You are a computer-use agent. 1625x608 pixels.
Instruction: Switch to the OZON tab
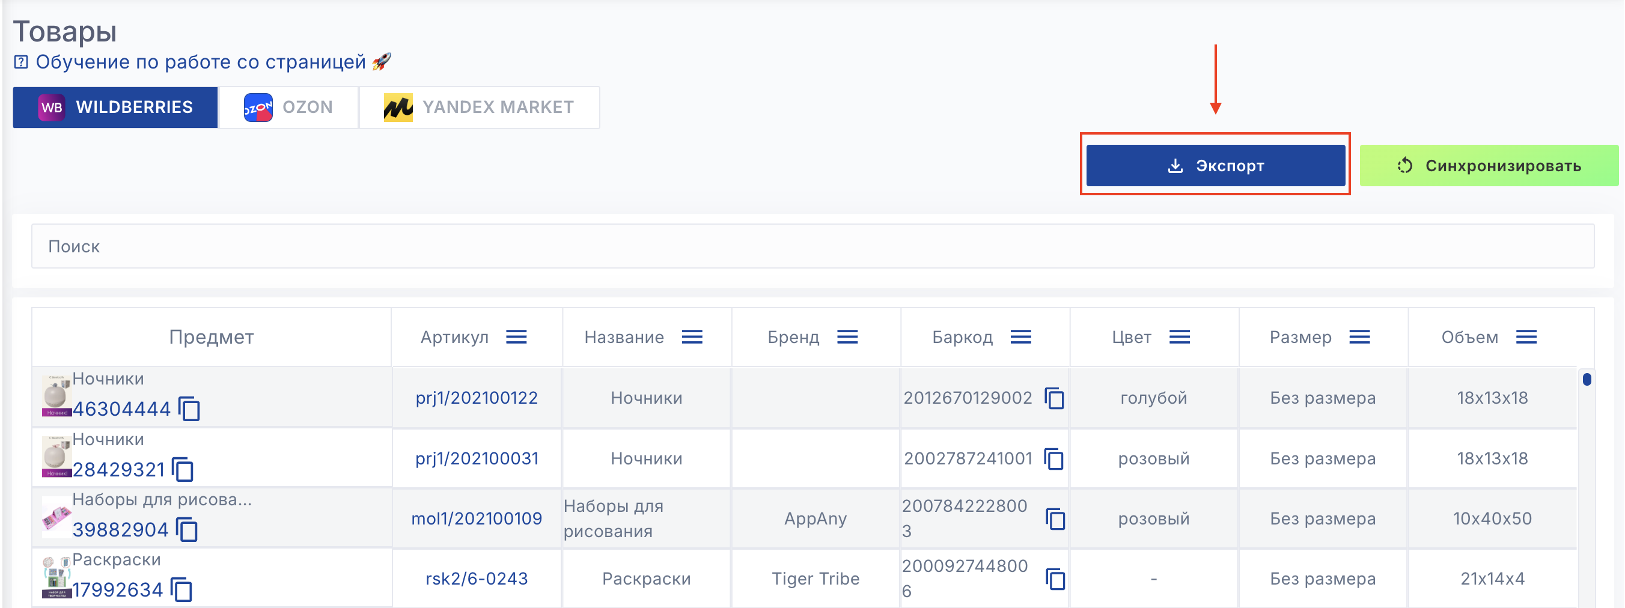tap(288, 107)
